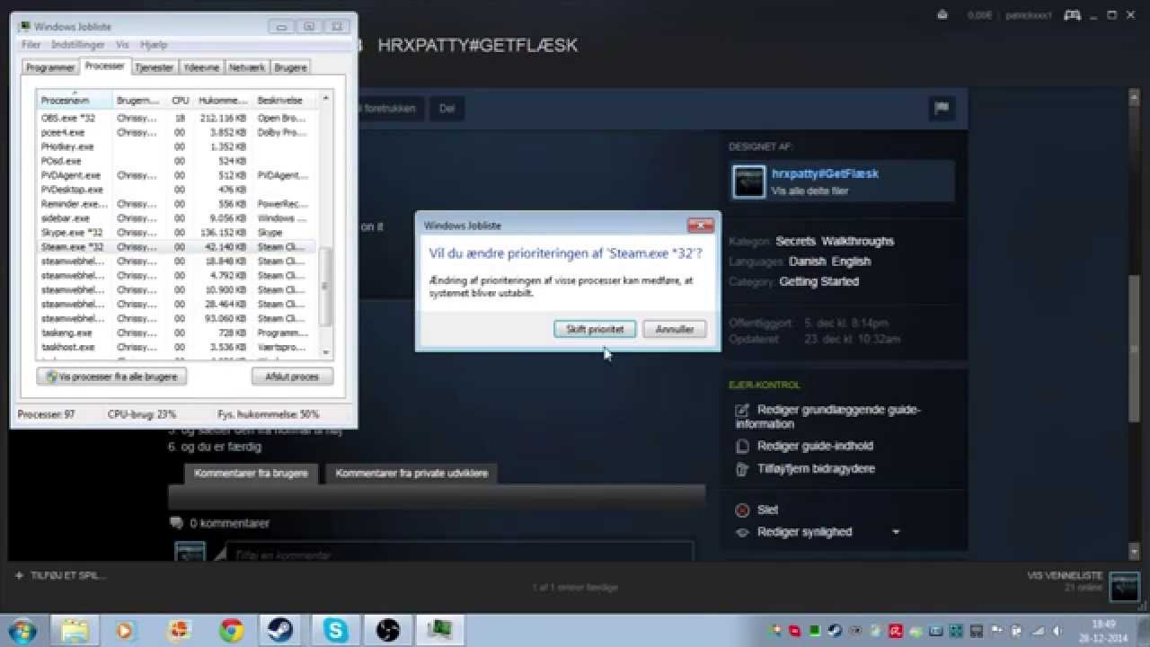The height and width of the screenshot is (647, 1150).
Task: Cancel the priority change with Annuller
Action: pos(675,329)
